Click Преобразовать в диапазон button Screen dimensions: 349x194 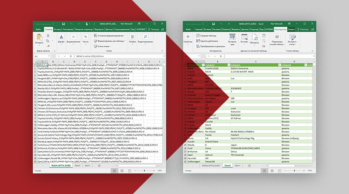[x=211, y=46]
